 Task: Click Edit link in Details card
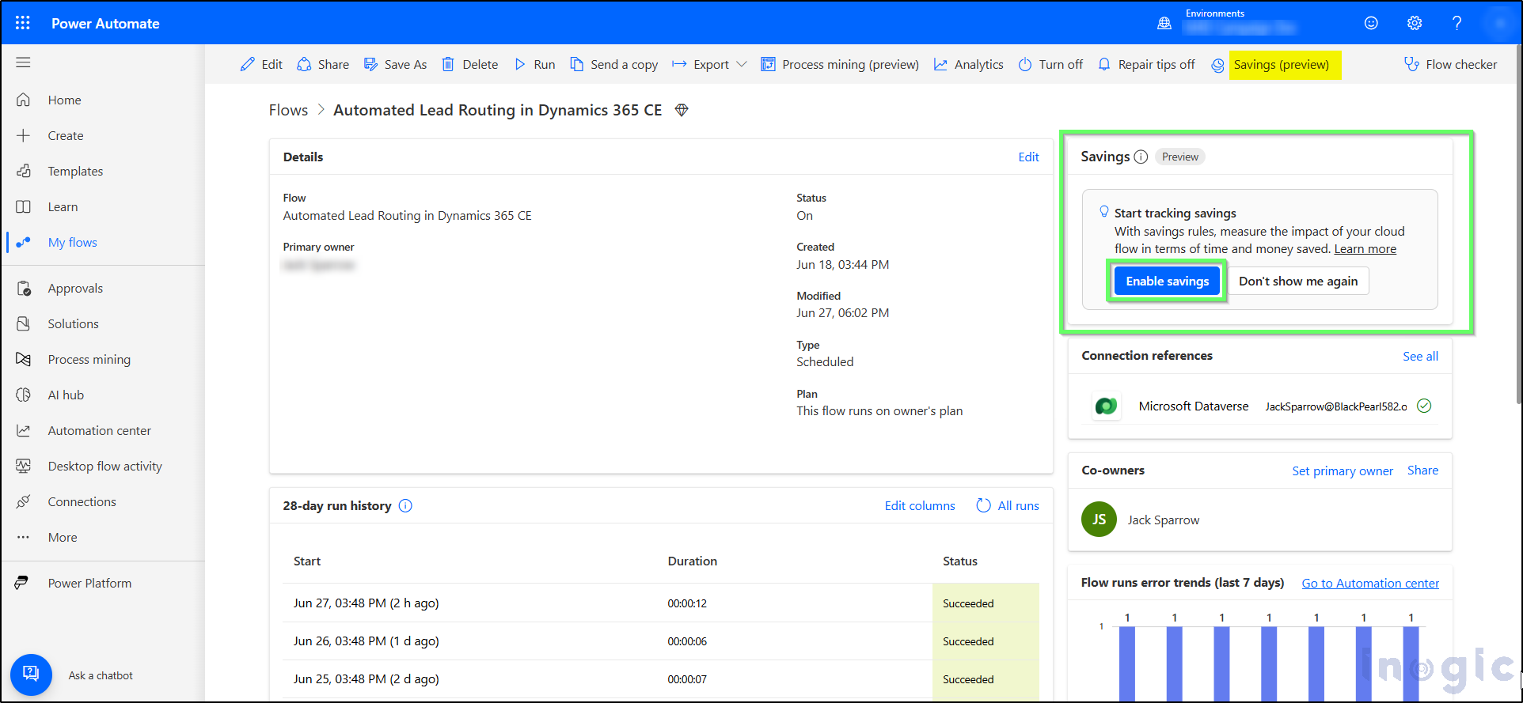pos(1028,157)
